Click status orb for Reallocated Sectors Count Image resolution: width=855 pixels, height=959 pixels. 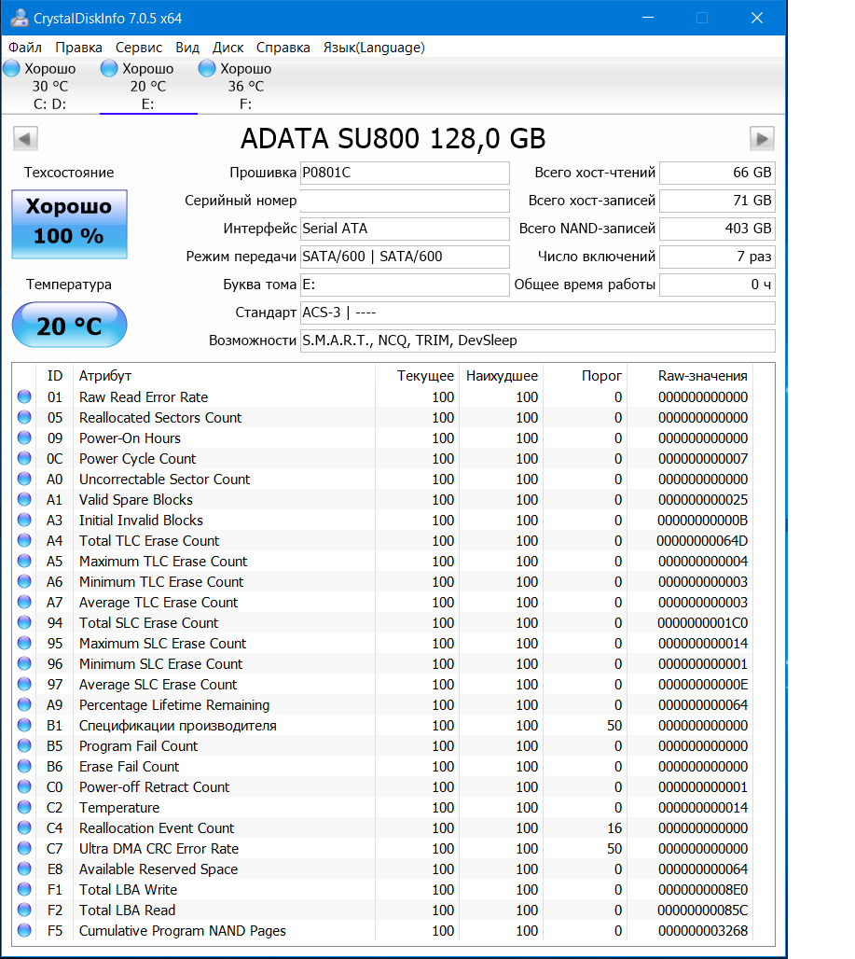(x=24, y=418)
